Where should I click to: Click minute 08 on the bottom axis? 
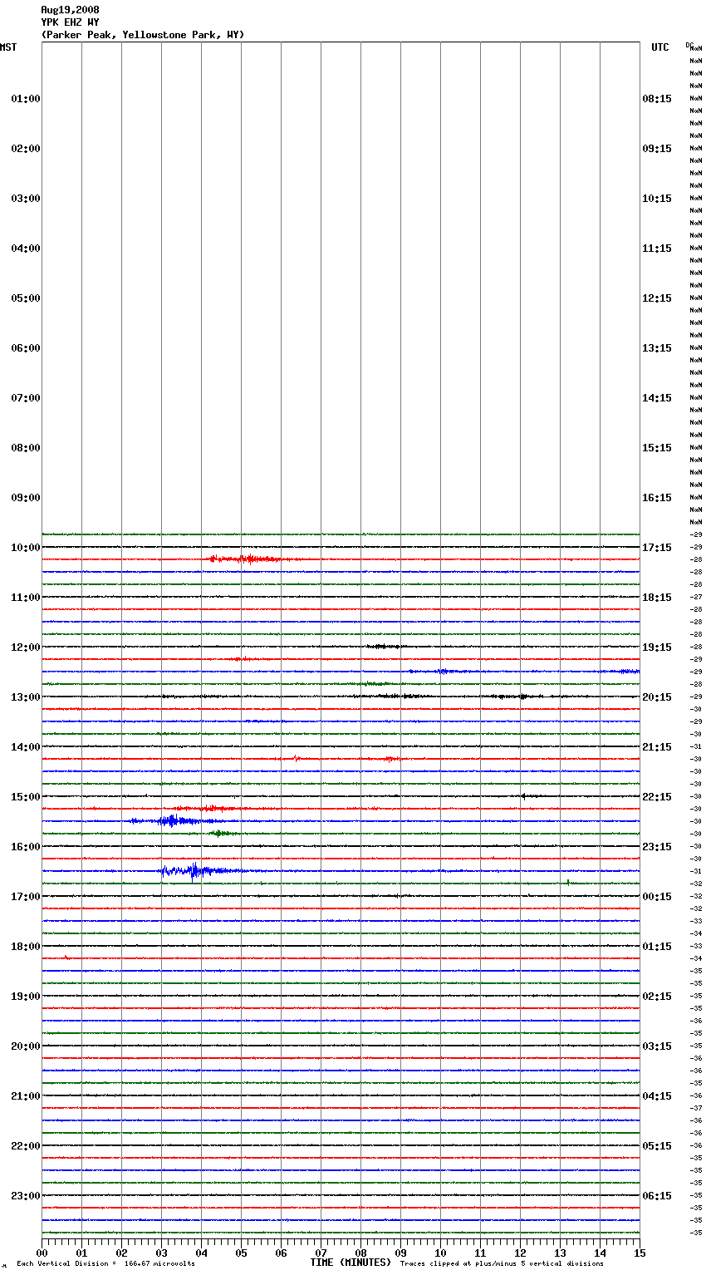360,1253
